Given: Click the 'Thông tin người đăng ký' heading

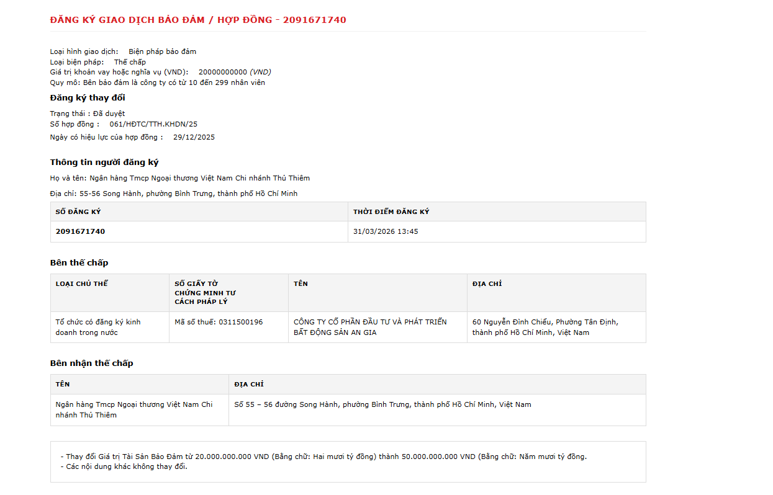Looking at the screenshot, I should 104,163.
